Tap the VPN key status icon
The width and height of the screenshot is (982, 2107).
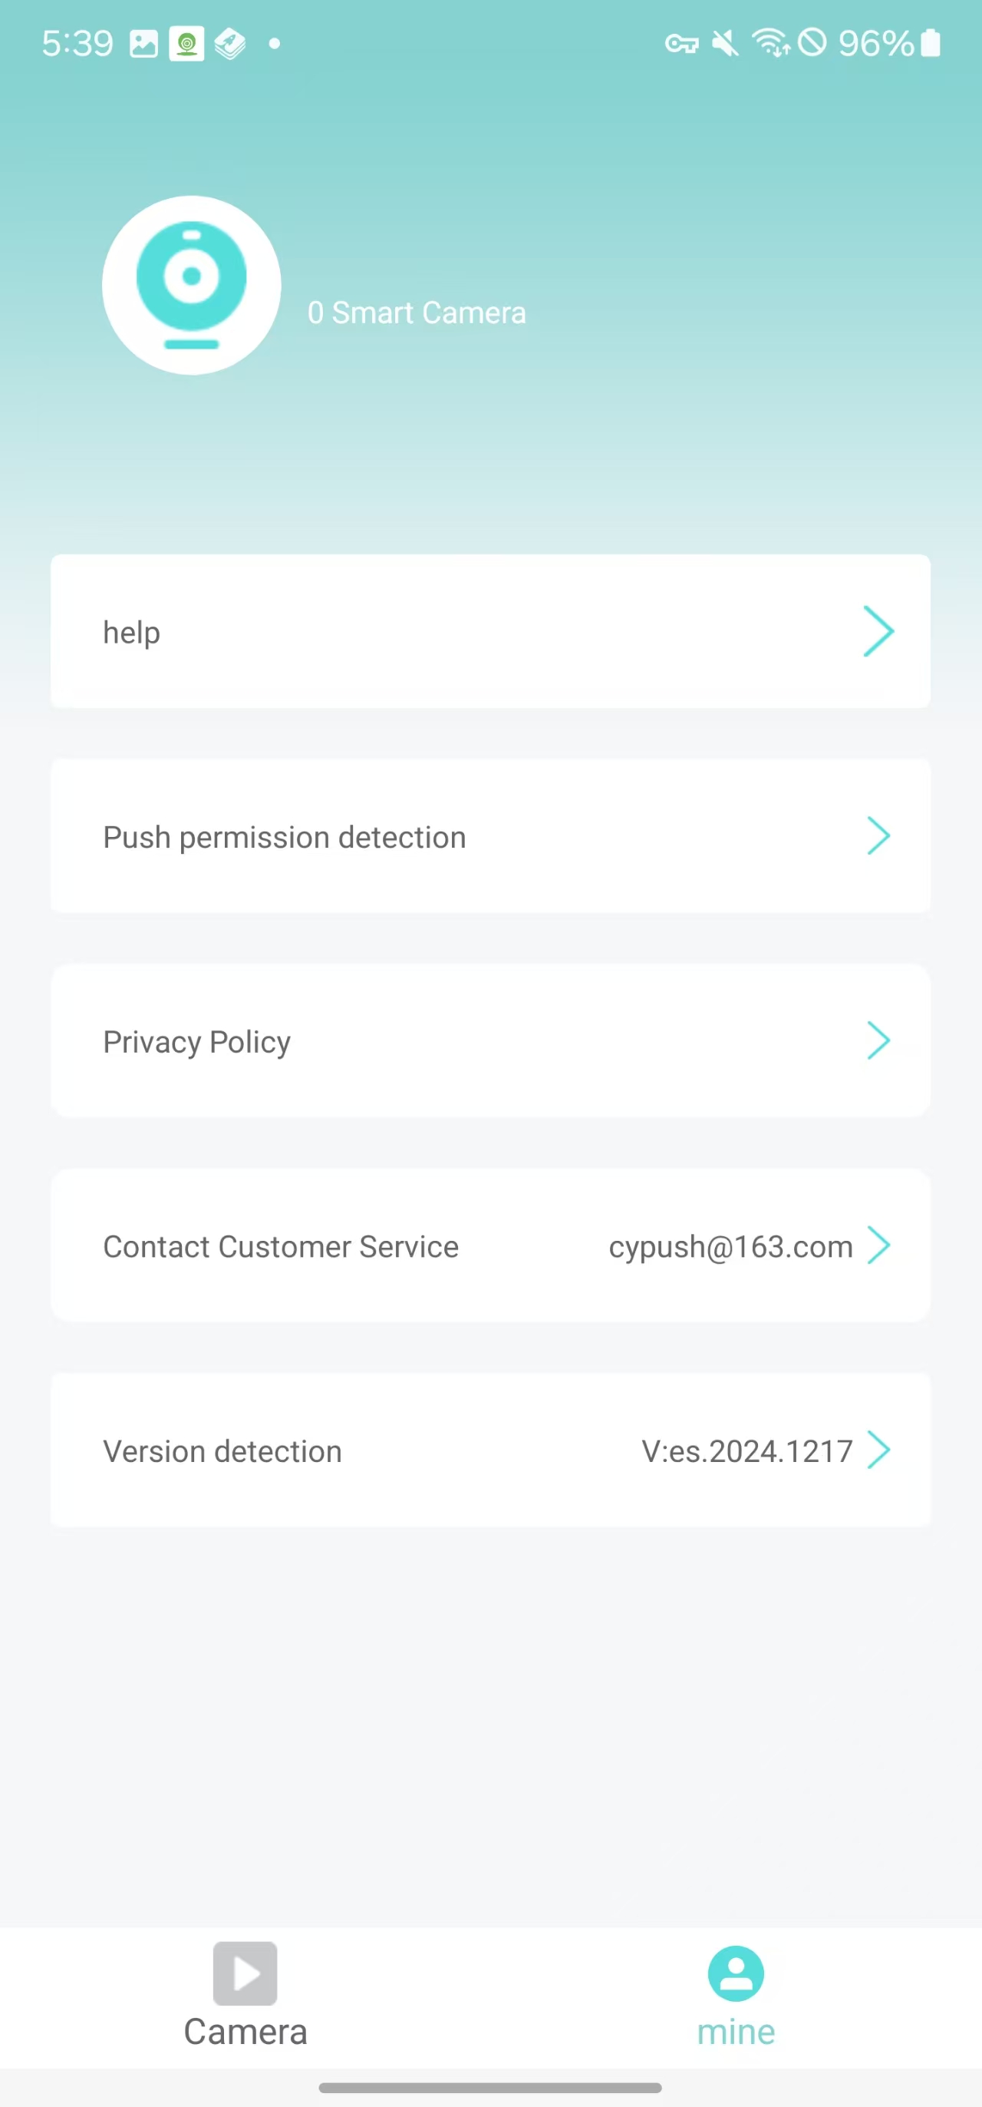pyautogui.click(x=681, y=43)
